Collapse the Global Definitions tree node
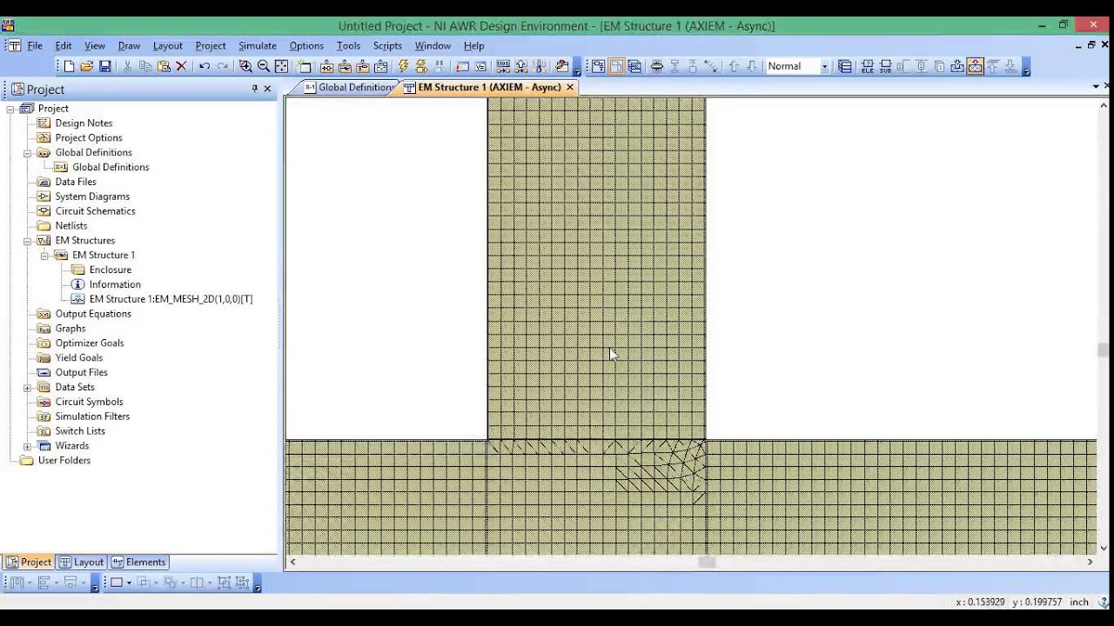 click(x=27, y=152)
